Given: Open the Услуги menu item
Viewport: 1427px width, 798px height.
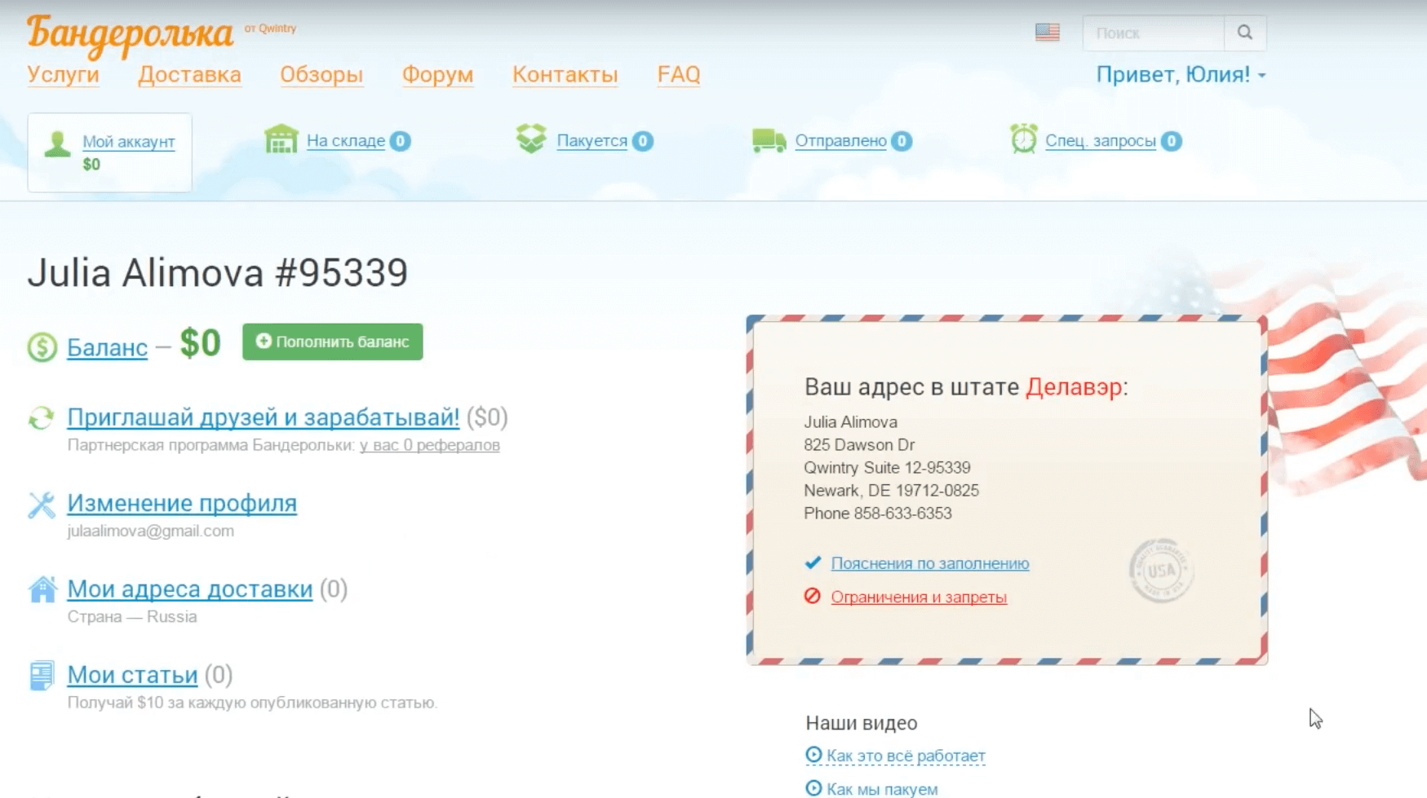Looking at the screenshot, I should click(x=63, y=75).
